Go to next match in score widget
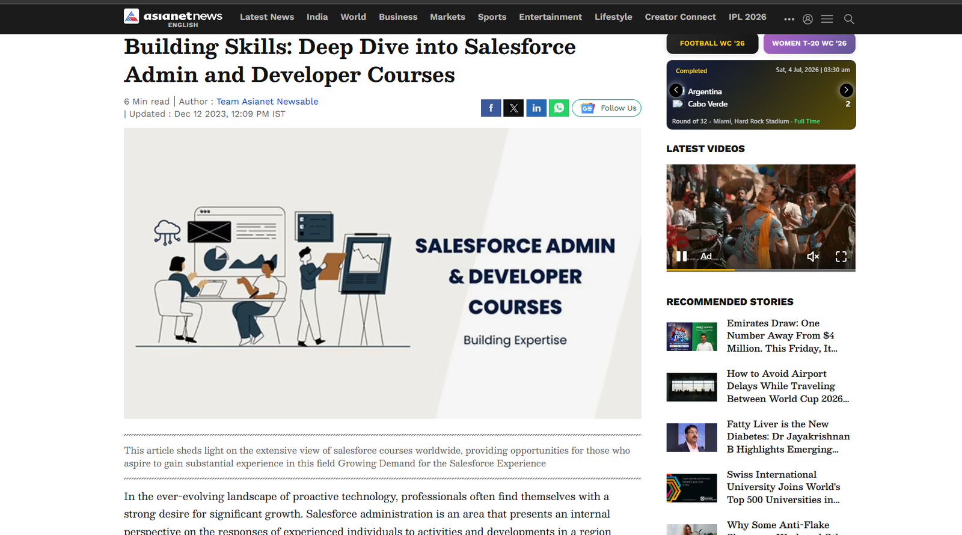This screenshot has height=535, width=962. tap(846, 90)
